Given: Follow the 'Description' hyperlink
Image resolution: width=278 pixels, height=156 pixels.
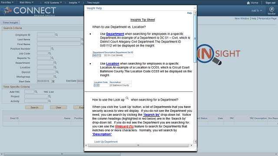Looking at the screenshot, I should (x=102, y=134).
